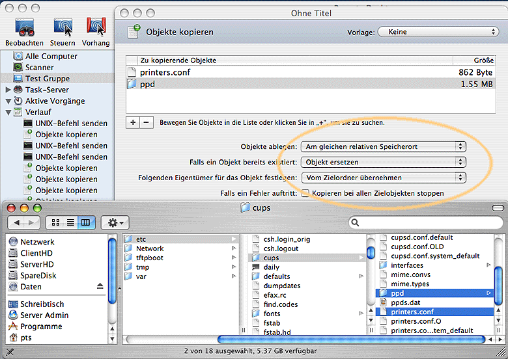The width and height of the screenshot is (508, 359).
Task: Eject the Daten volume
Action: click(x=100, y=287)
